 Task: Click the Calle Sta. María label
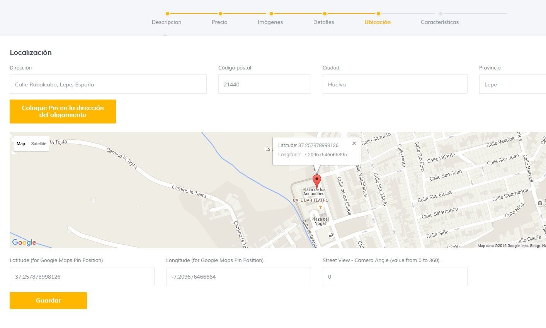[x=380, y=189]
